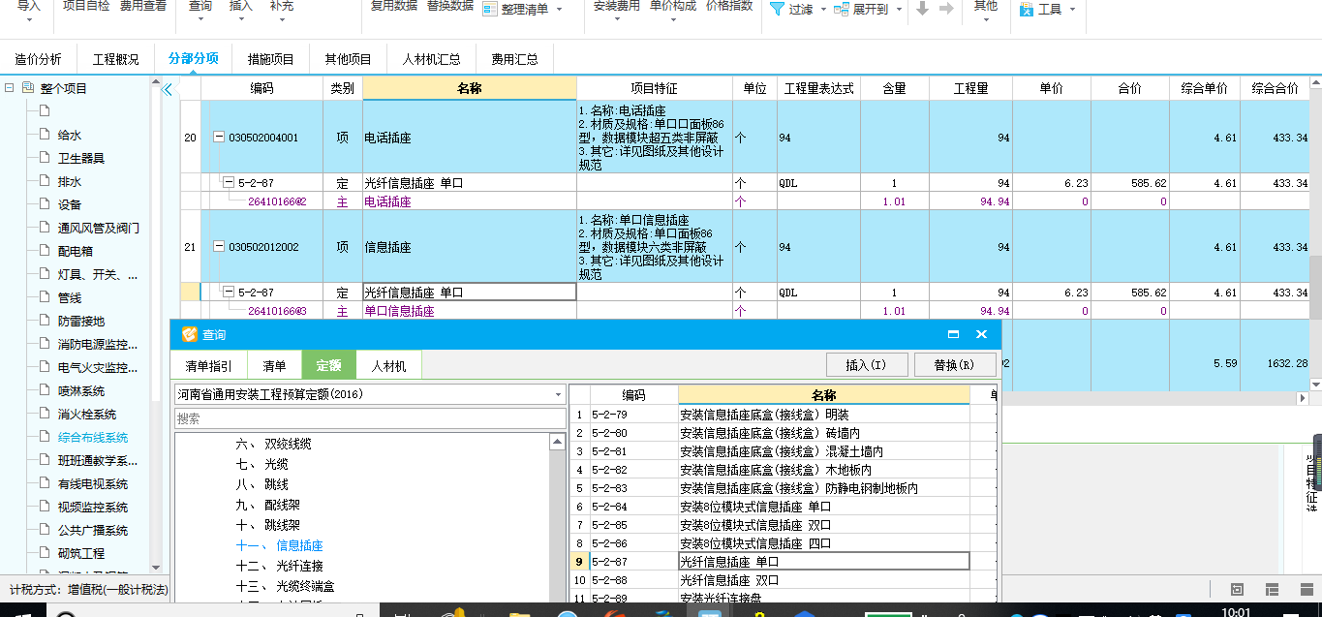Image resolution: width=1322 pixels, height=617 pixels.
Task: Open the 展开到 dropdown arrow
Action: (900, 10)
